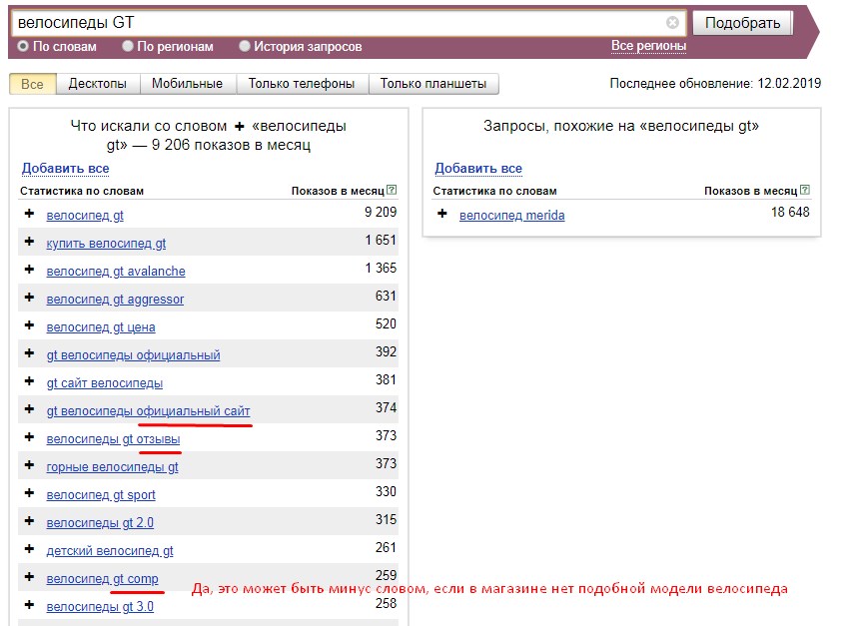Select the 'По регионам' radio button
This screenshot has height=626, width=847.
128,47
